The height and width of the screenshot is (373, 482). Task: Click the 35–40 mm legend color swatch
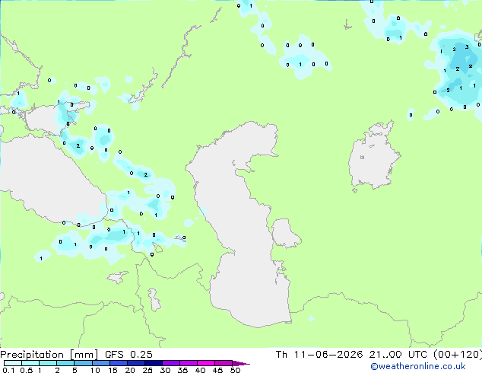(189, 363)
